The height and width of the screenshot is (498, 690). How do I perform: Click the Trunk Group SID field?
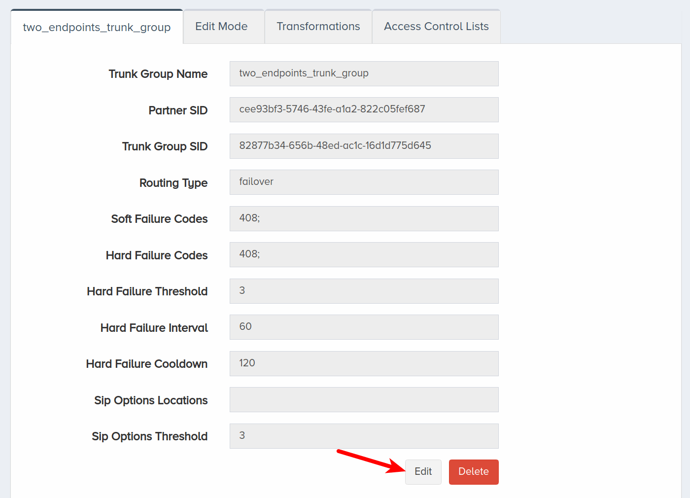(364, 146)
